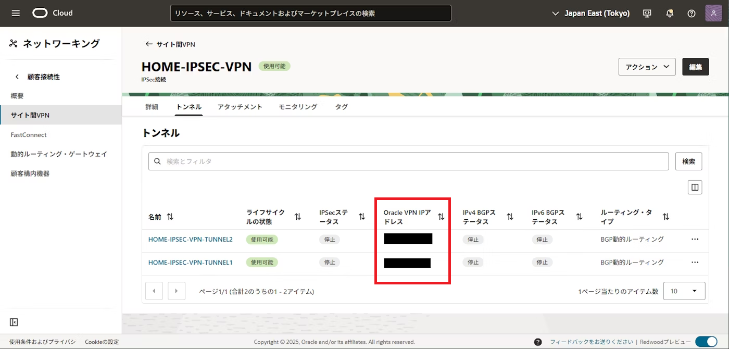729x349 pixels.
Task: Click TUNNEL2 row BGP動的ルーティング text
Action: point(632,239)
